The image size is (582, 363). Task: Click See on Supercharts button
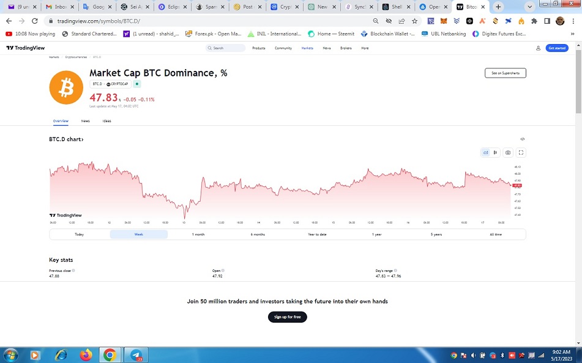click(505, 73)
